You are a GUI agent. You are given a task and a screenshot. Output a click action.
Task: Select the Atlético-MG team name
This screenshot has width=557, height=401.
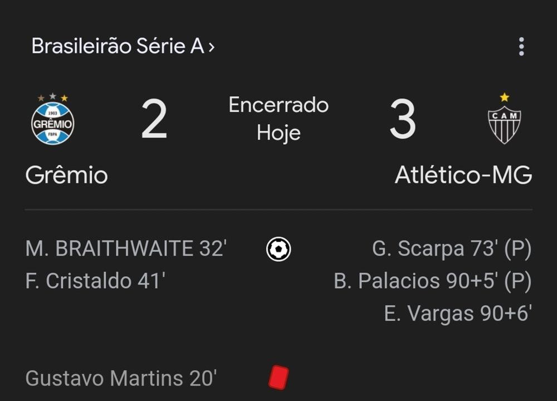pyautogui.click(x=463, y=175)
